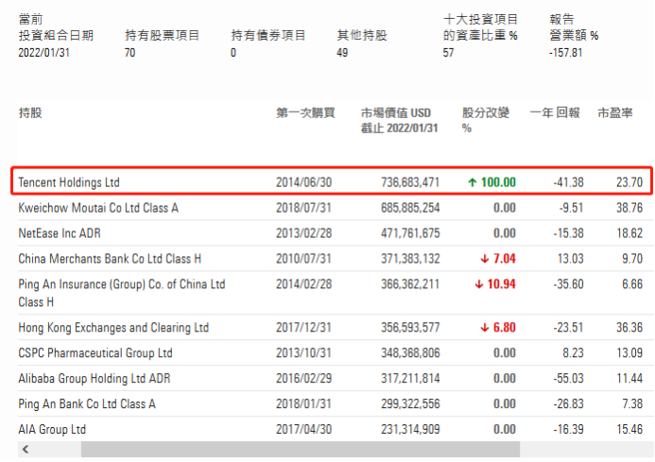Open Kweichow Moutai Co Ltd Class A
Viewport: 655px width, 462px height.
point(98,207)
